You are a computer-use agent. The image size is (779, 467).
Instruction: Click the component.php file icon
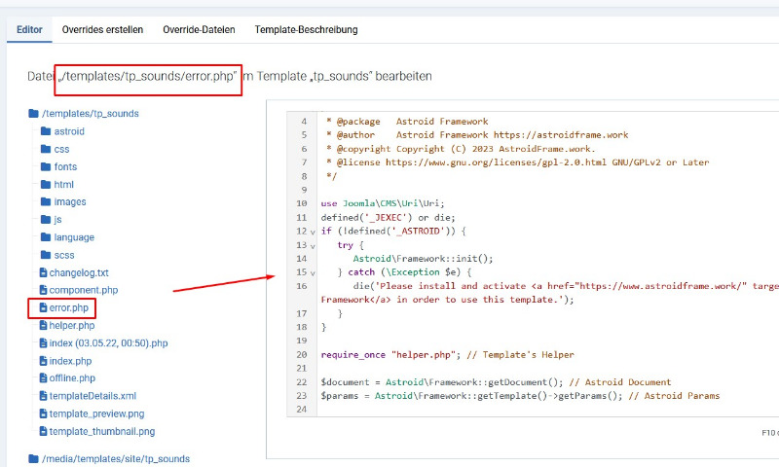point(43,290)
